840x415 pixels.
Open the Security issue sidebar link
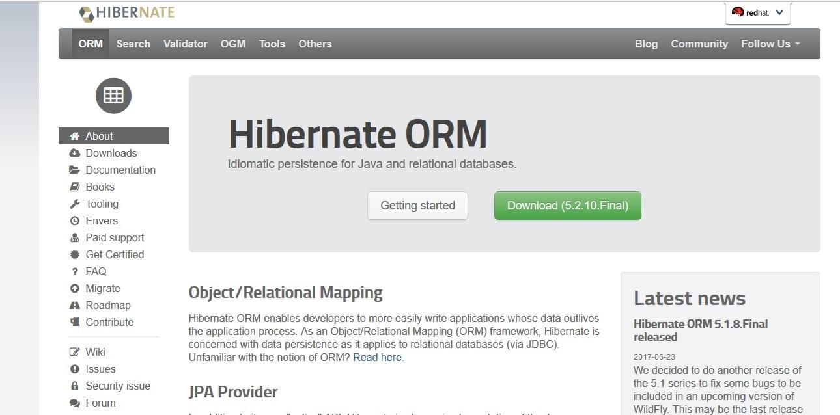pyautogui.click(x=118, y=386)
